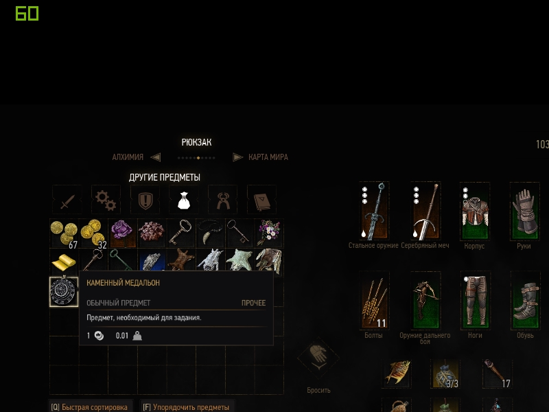Image resolution: width=549 pixels, height=412 pixels.
Task: Select the flower bouquet item
Action: tap(269, 233)
